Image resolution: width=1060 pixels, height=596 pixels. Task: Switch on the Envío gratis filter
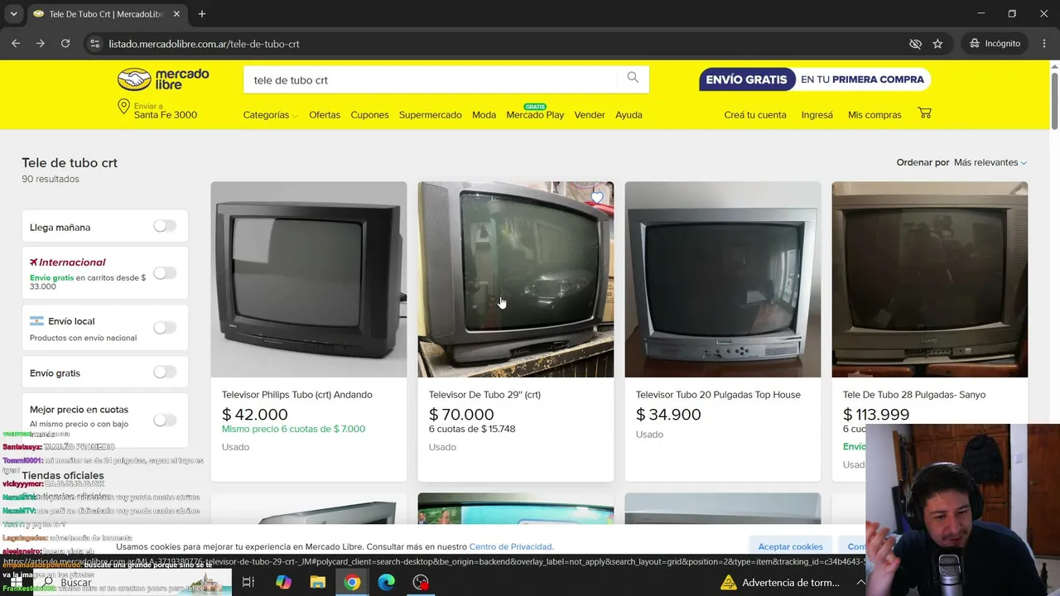point(165,372)
